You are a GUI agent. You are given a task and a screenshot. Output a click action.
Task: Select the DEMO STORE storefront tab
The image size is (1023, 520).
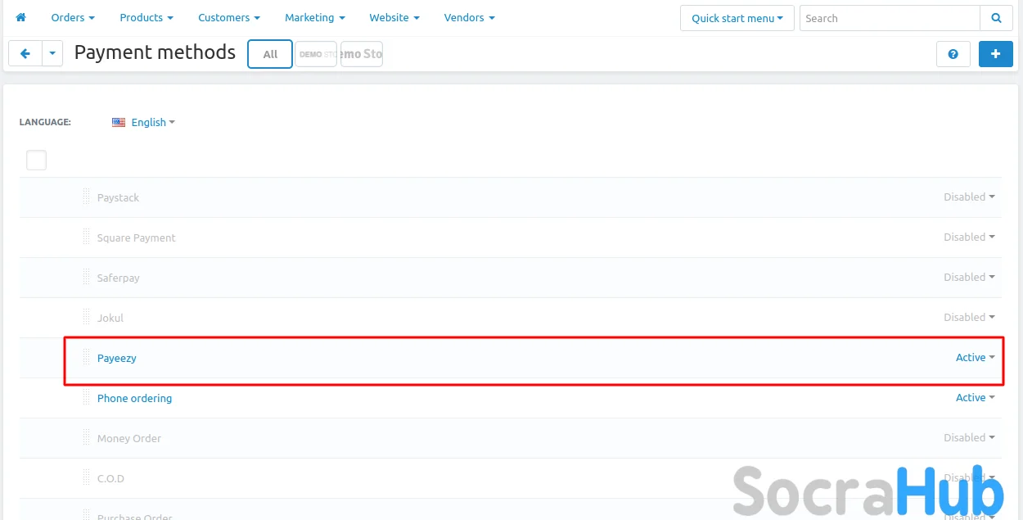pyautogui.click(x=316, y=54)
